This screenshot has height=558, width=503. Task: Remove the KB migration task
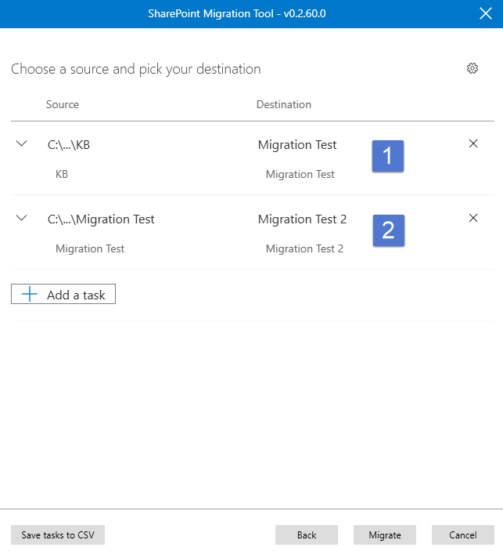pos(472,144)
